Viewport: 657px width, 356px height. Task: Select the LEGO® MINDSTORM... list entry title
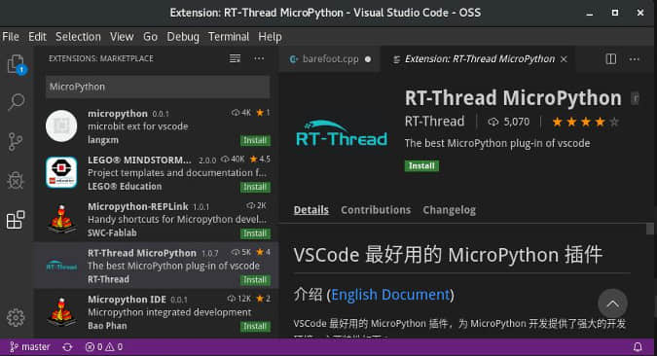pos(139,160)
